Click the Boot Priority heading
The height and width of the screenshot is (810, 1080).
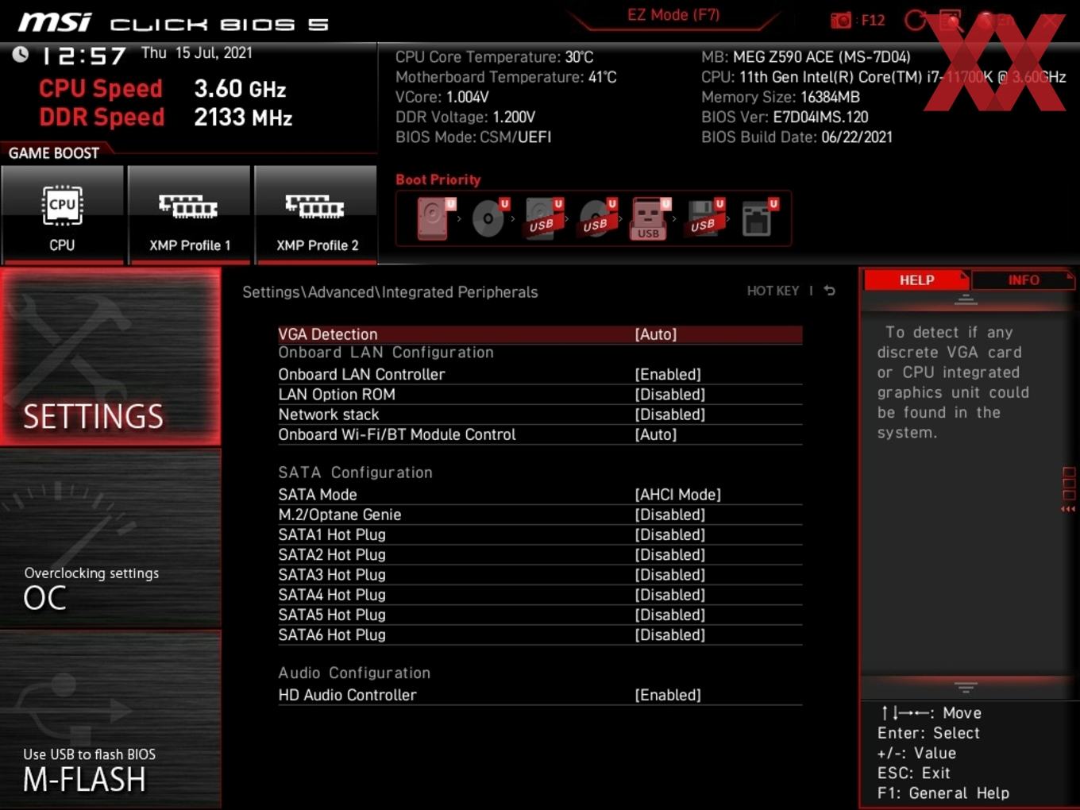[x=438, y=179]
